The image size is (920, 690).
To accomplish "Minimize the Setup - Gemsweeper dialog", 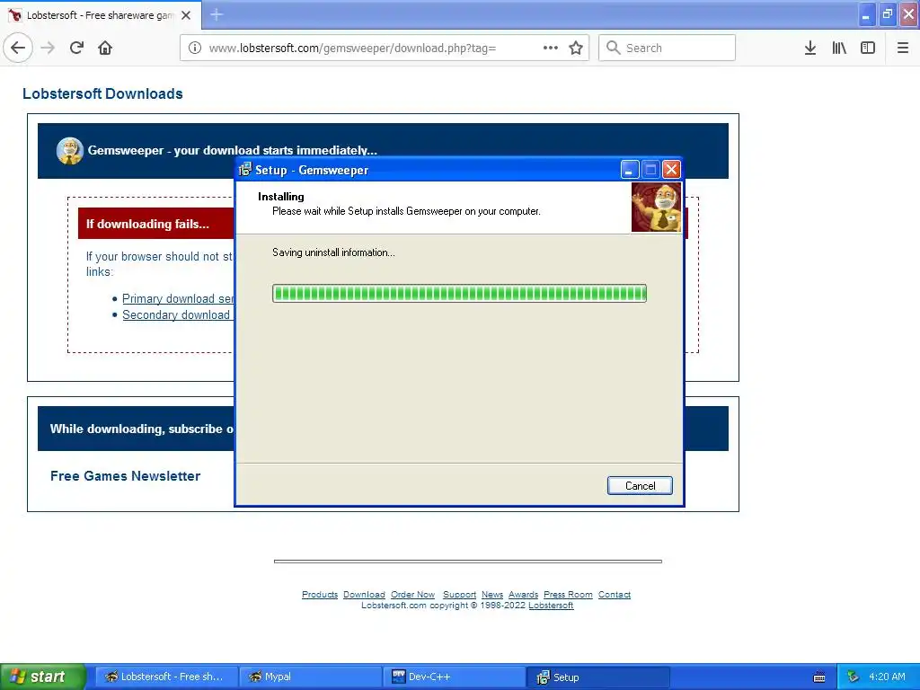I will tap(630, 170).
